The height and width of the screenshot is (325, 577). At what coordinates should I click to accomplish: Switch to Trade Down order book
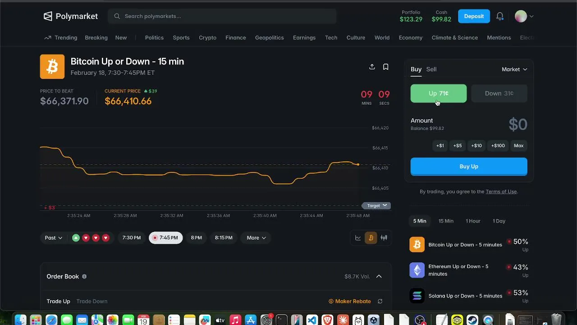[92, 301]
